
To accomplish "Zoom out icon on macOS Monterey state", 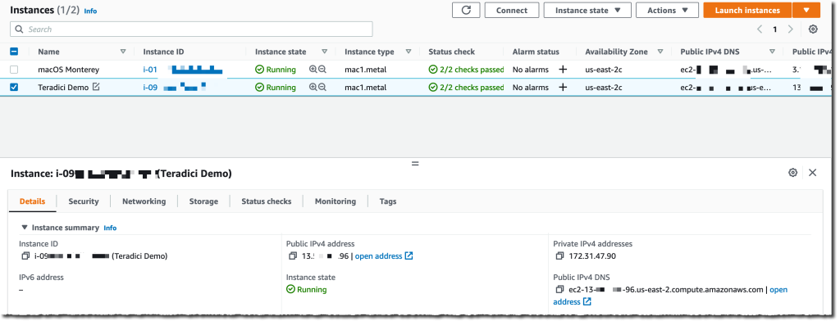I will click(322, 70).
